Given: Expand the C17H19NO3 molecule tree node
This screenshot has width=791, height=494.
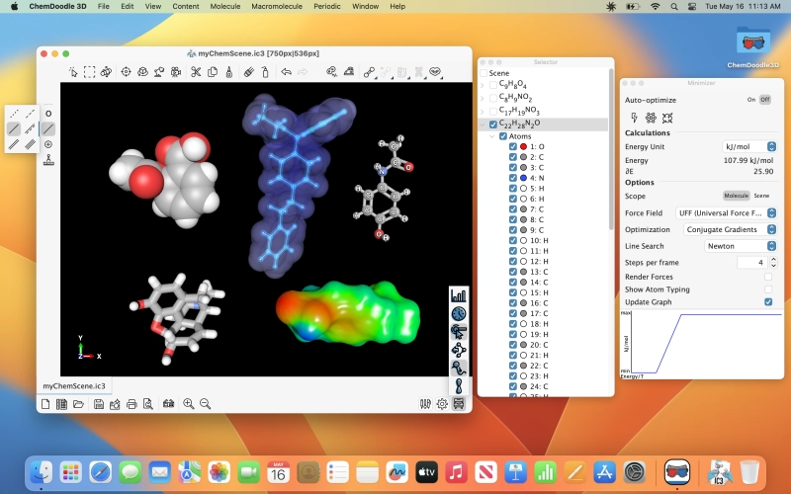Looking at the screenshot, I should 483,112.
